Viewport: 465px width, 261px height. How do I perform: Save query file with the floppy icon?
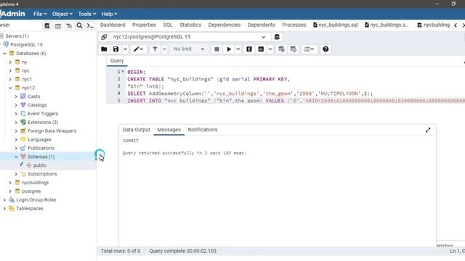click(x=116, y=49)
